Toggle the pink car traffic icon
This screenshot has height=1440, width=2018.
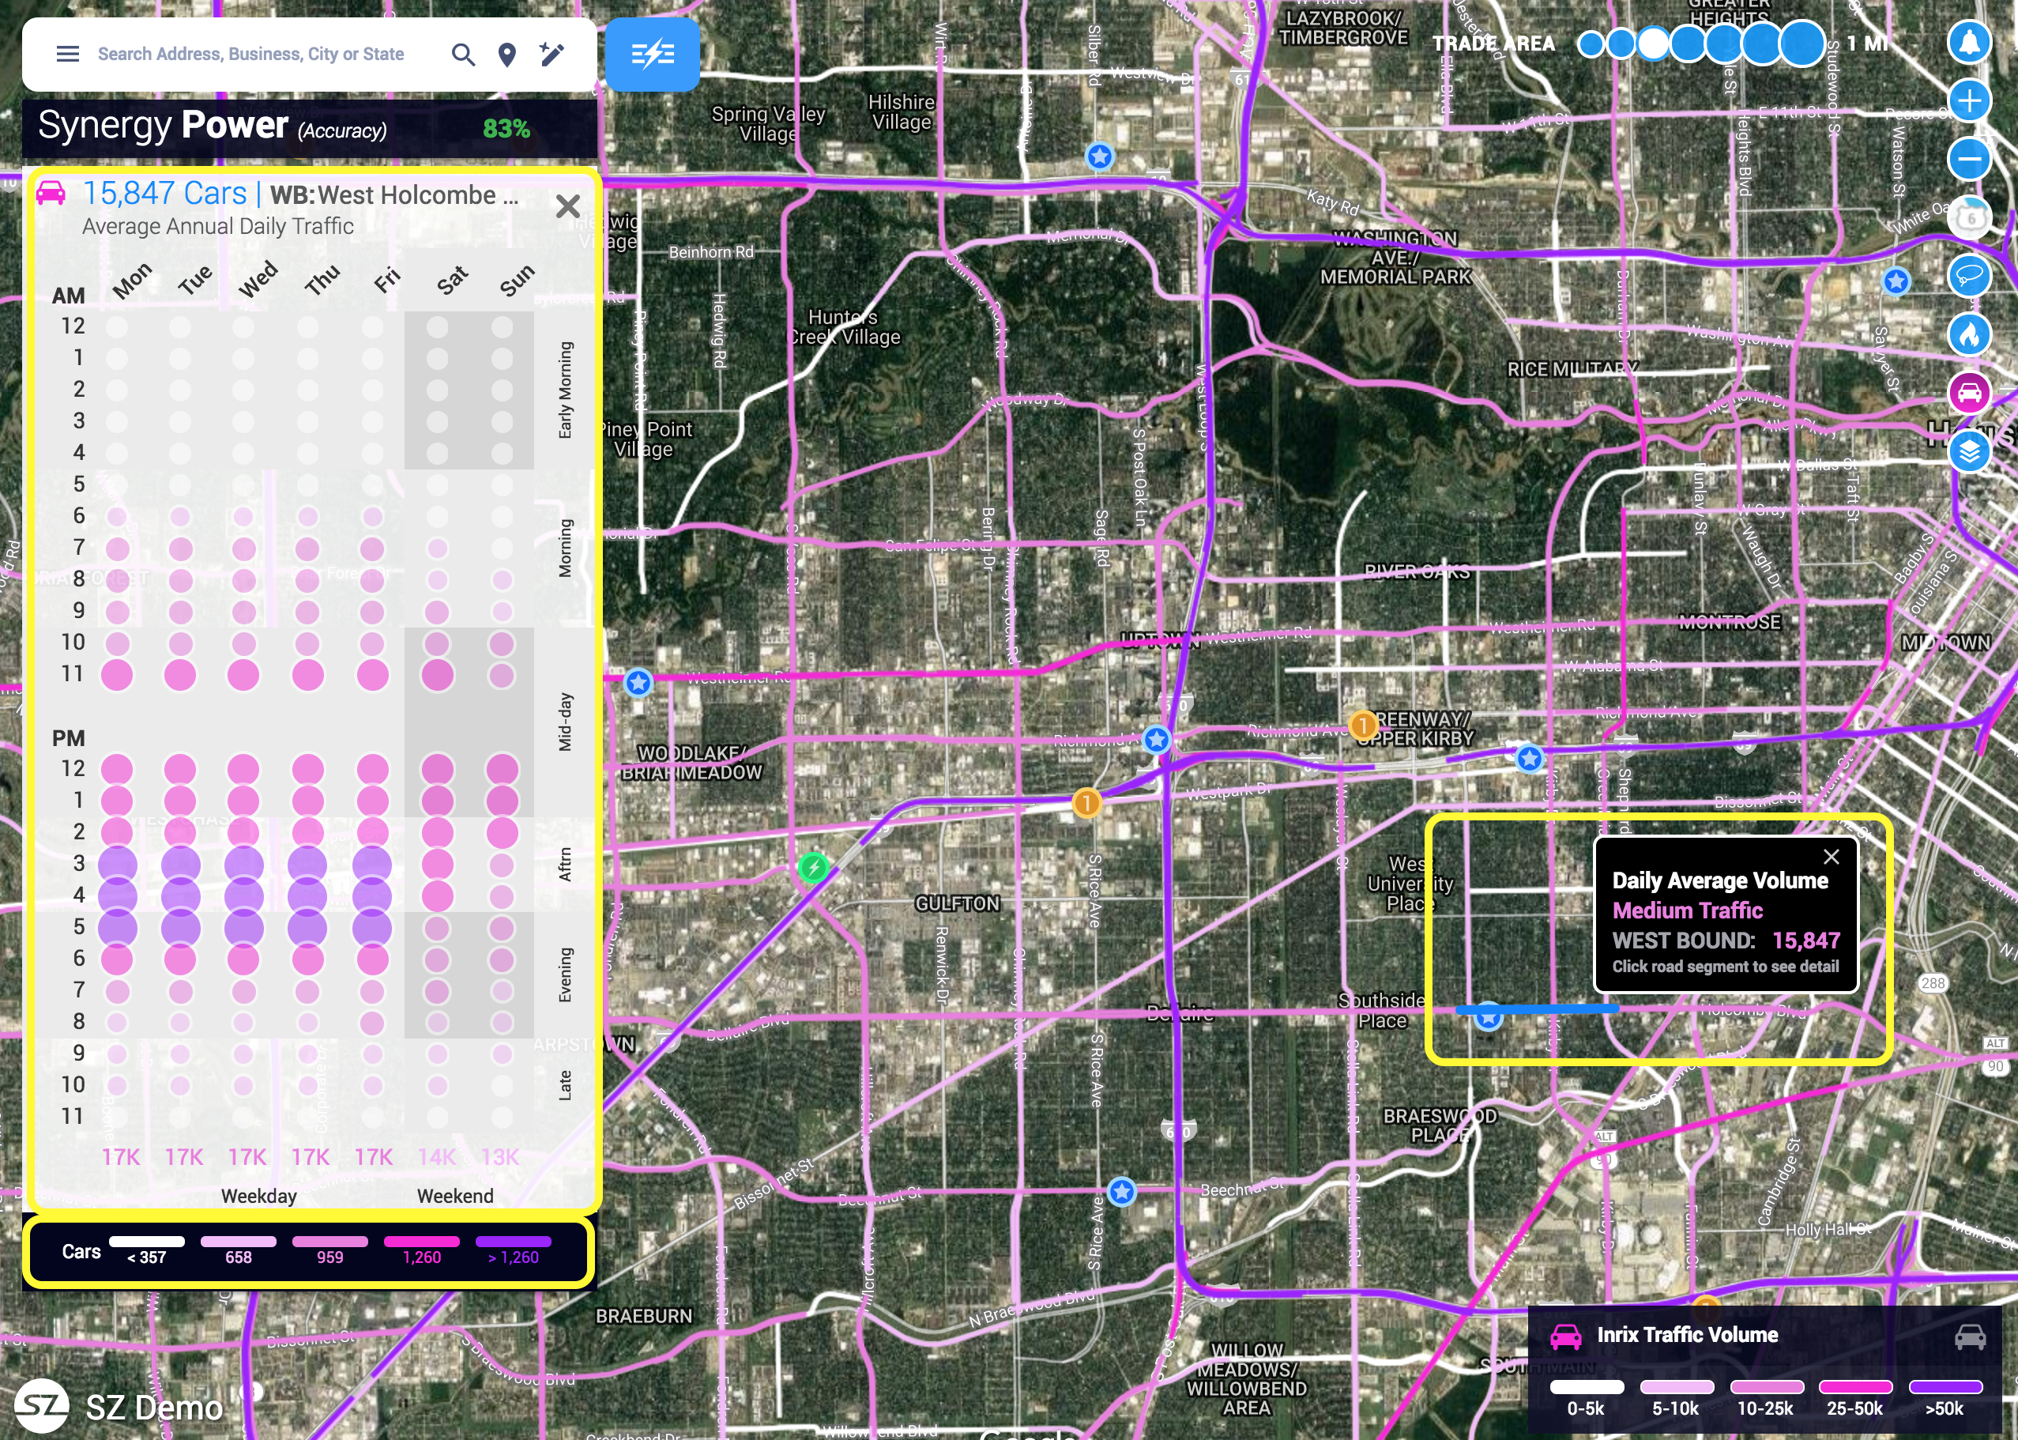1968,393
